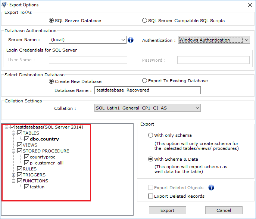Click the Export button
This screenshot has height=219, width=256.
tap(167, 210)
